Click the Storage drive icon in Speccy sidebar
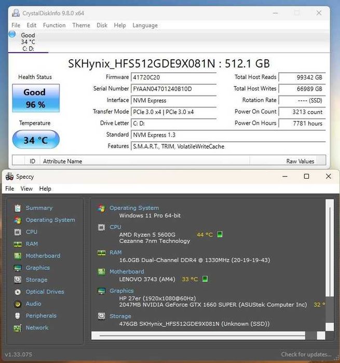Screen dimensions: 340x363 coord(18,280)
